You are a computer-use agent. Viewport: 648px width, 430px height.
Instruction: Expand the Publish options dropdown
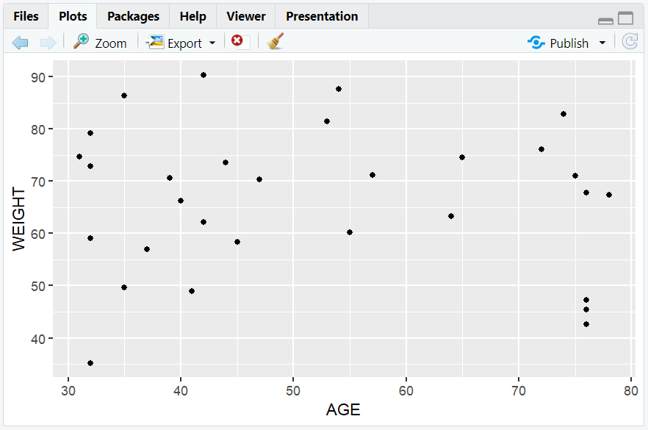(600, 43)
